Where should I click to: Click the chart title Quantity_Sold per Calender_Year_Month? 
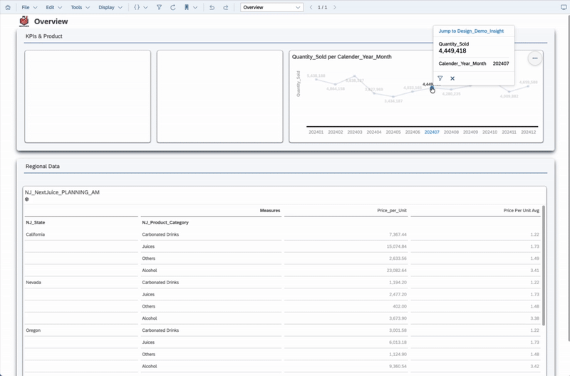tap(342, 57)
